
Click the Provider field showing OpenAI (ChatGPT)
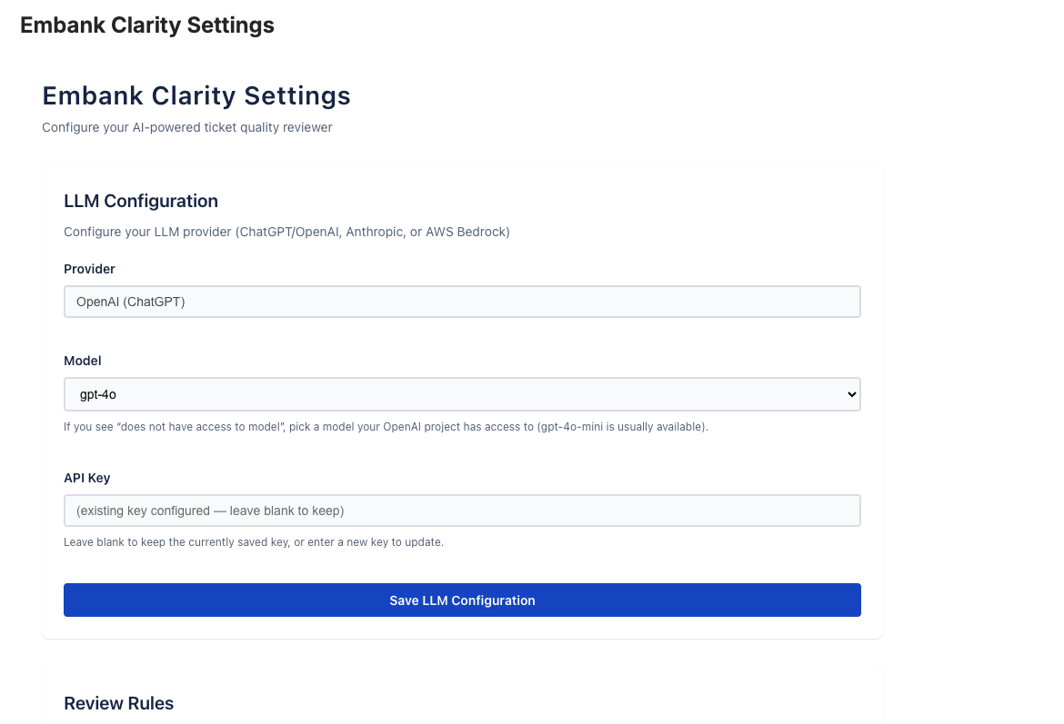tap(462, 302)
